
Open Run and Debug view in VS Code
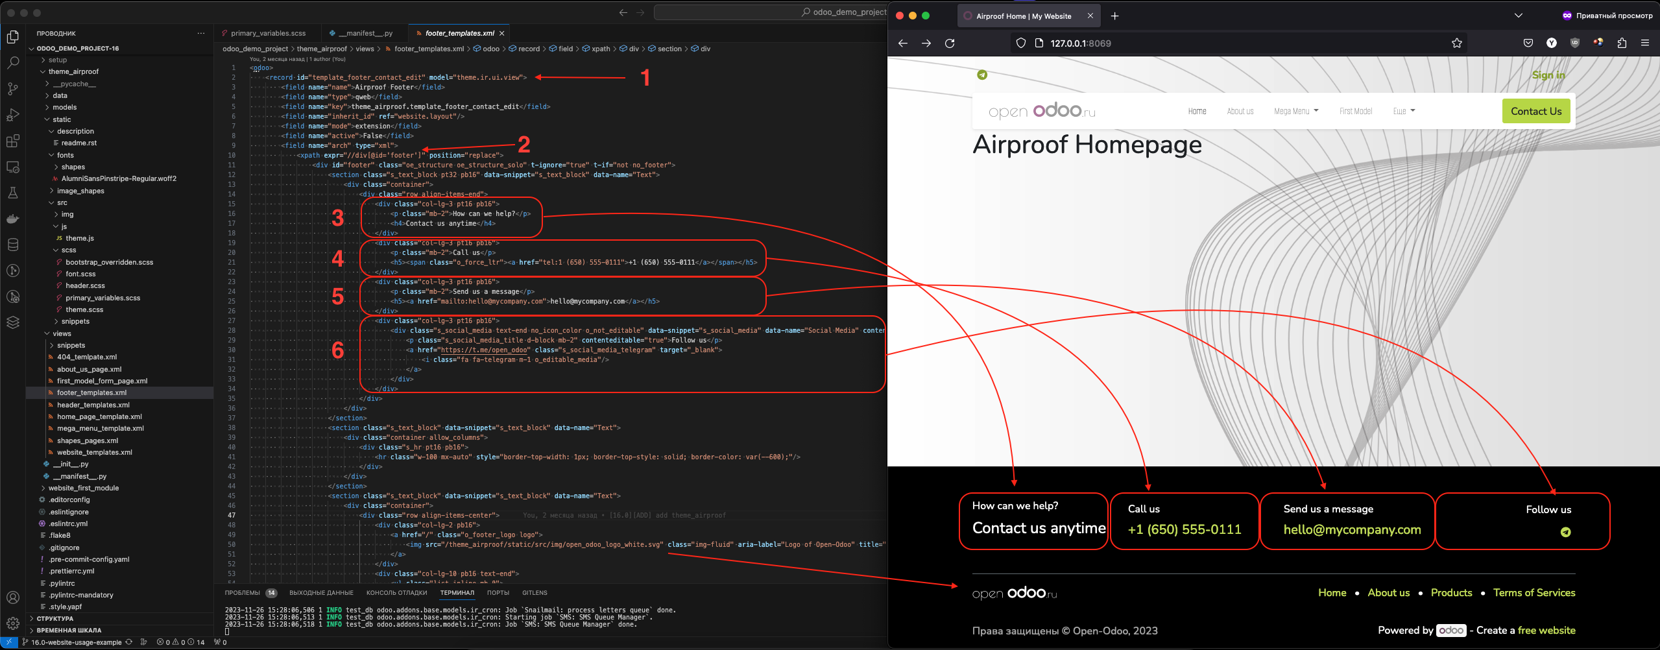point(12,115)
